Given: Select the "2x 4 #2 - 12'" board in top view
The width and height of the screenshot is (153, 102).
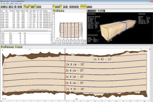Looking at the screenshot, I should point(103,59).
